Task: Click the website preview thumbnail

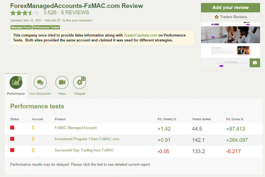Action: (x=230, y=44)
